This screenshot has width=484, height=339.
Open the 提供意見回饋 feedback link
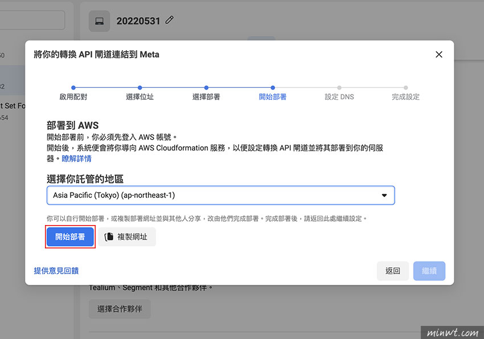click(x=56, y=271)
